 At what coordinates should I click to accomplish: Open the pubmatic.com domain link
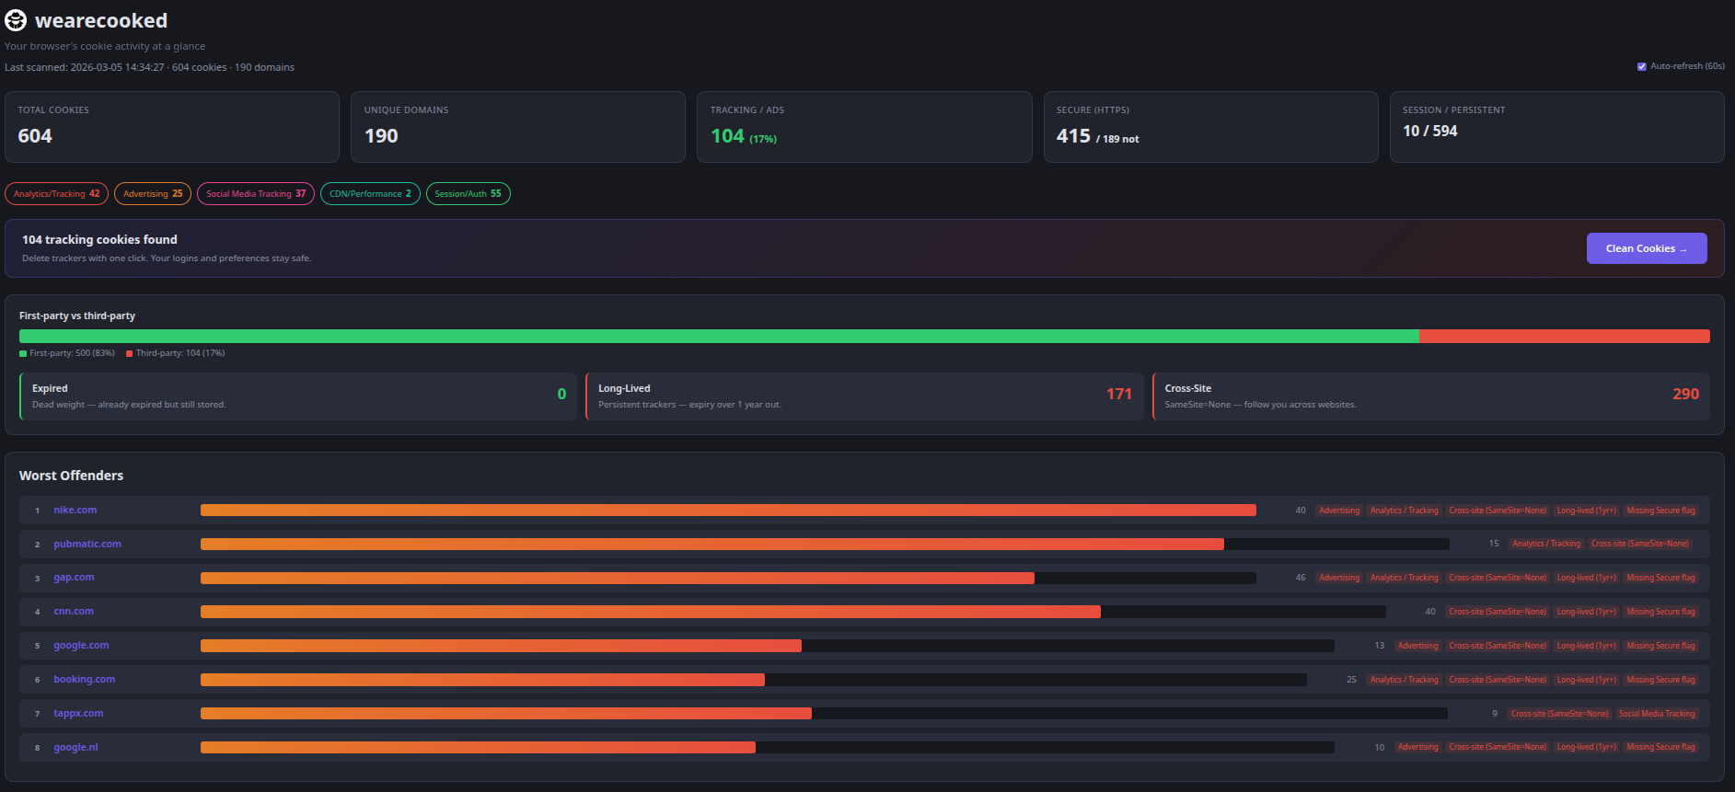point(87,544)
